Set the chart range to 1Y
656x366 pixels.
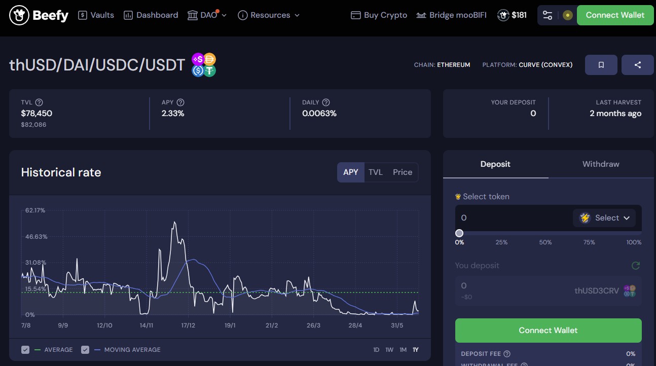(416, 350)
